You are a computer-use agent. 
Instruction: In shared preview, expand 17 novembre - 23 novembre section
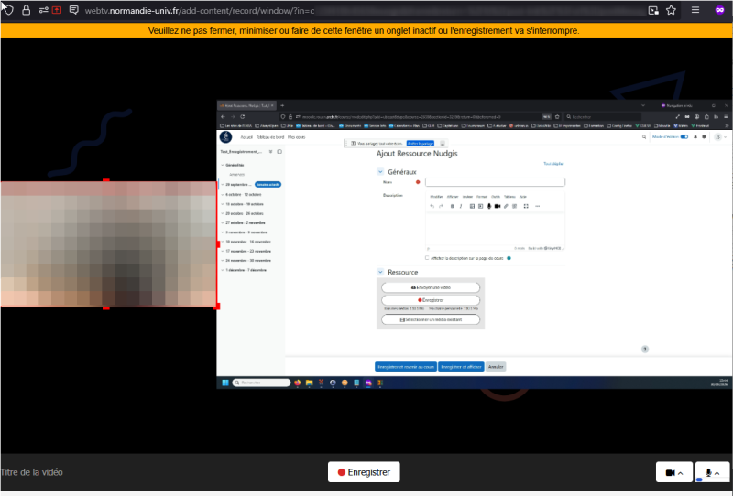click(222, 251)
